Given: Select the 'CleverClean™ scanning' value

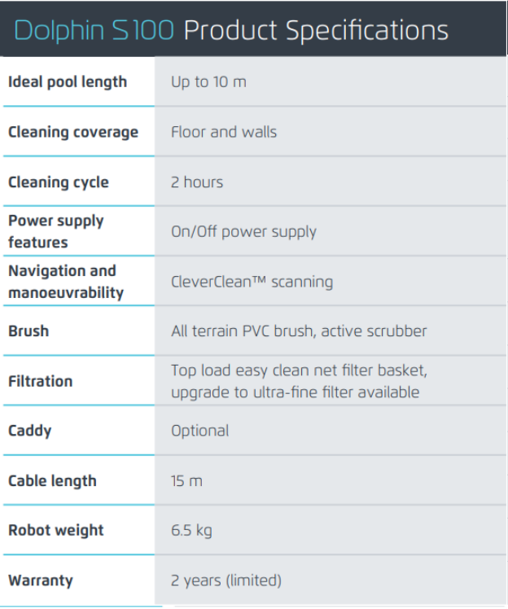Looking at the screenshot, I should click(252, 282).
